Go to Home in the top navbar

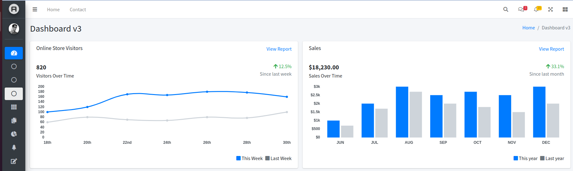[x=53, y=10]
